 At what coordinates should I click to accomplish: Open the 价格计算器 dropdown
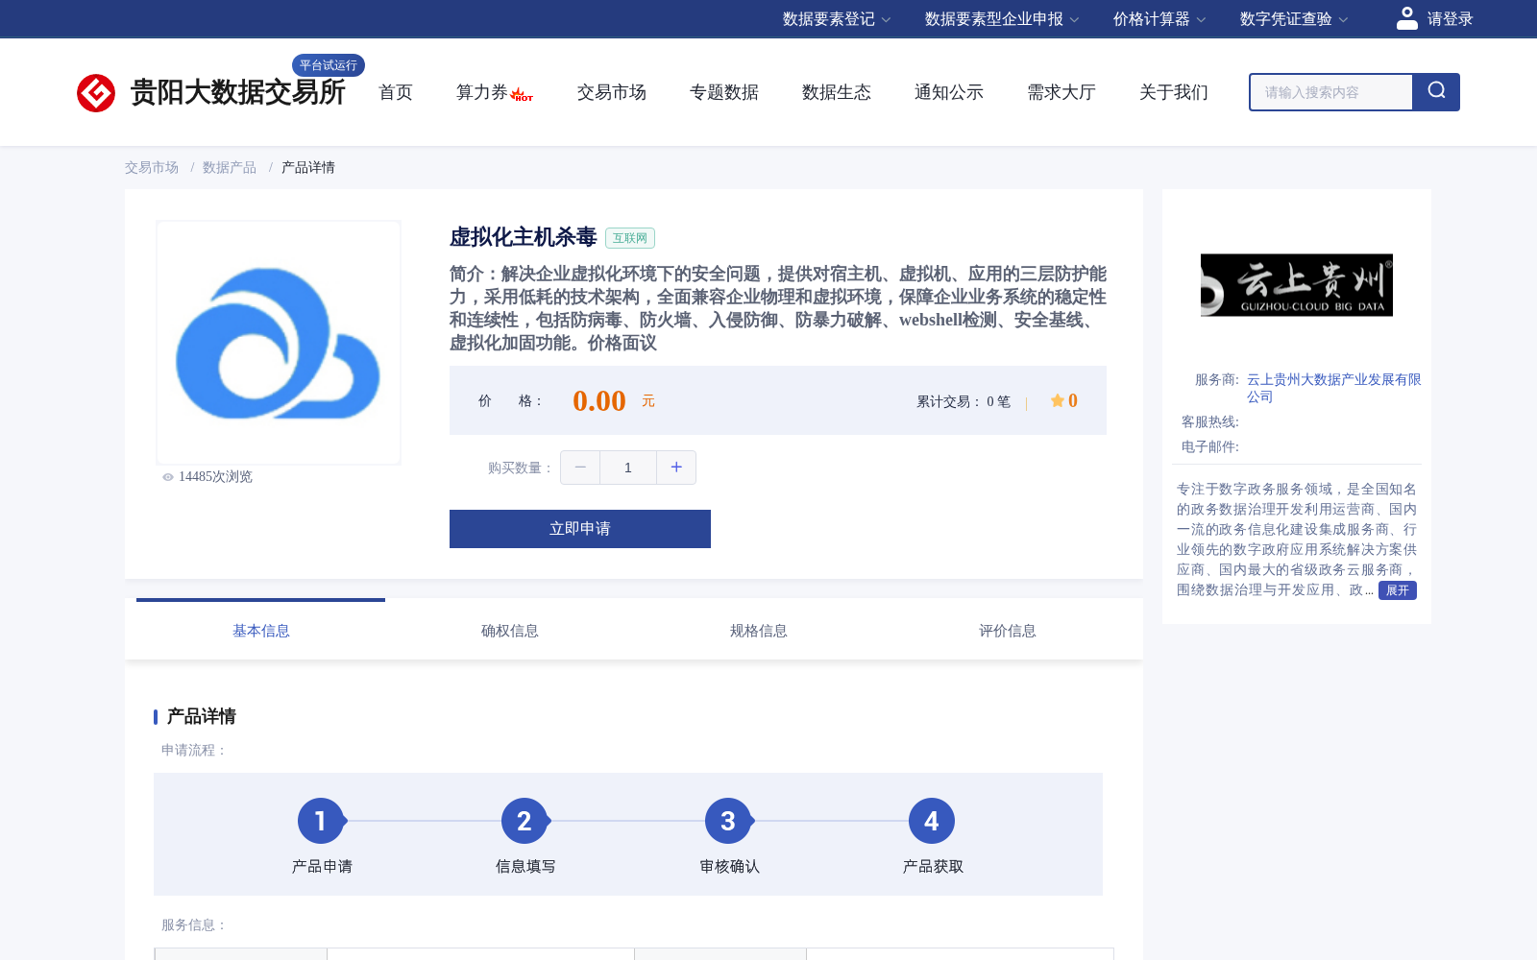[x=1159, y=19]
